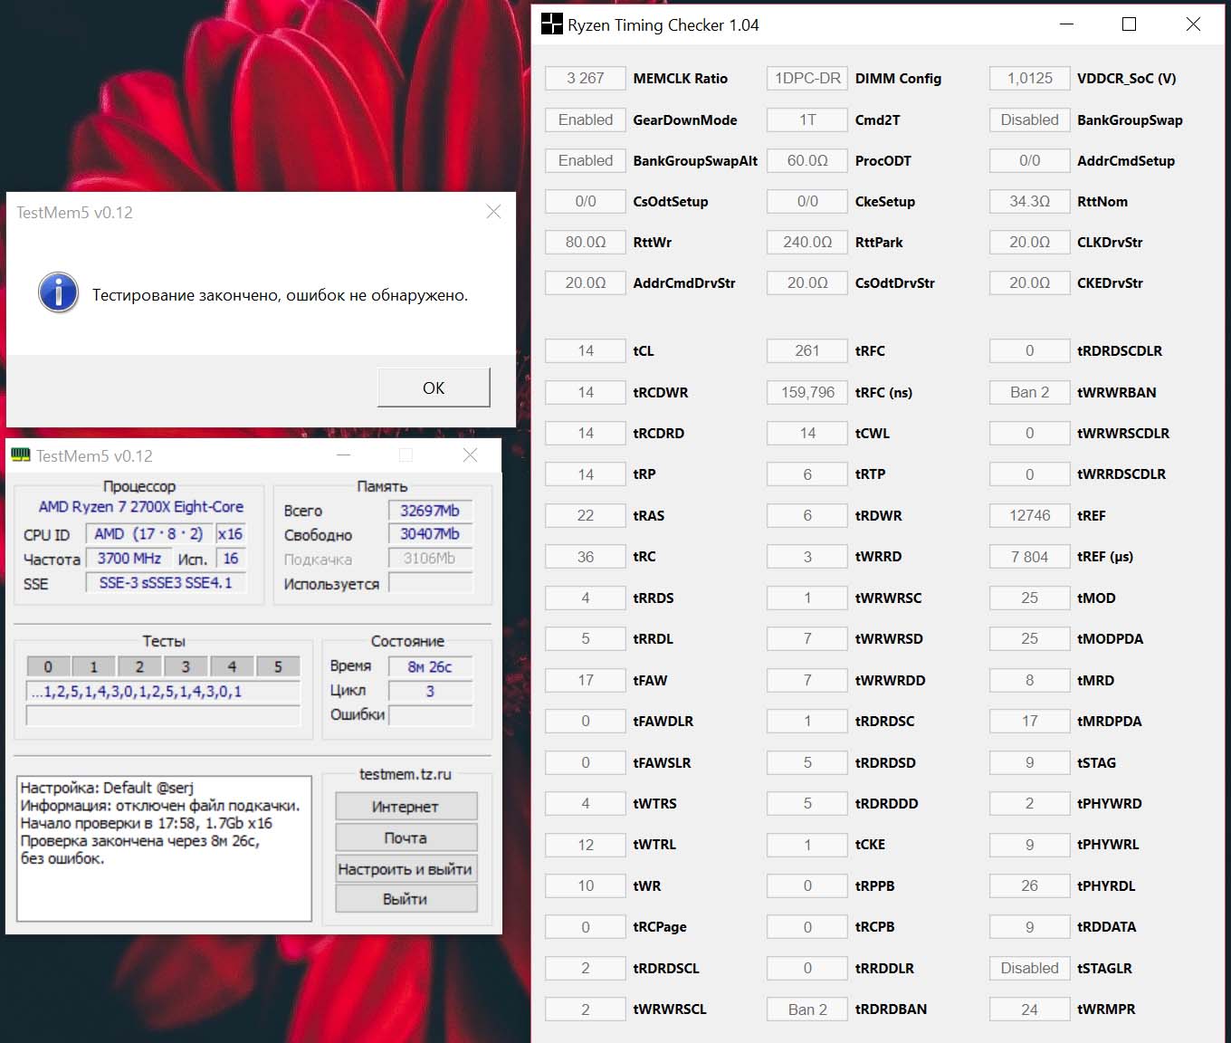Select test box 4 in Тесты panel
This screenshot has width=1231, height=1043.
[x=232, y=666]
